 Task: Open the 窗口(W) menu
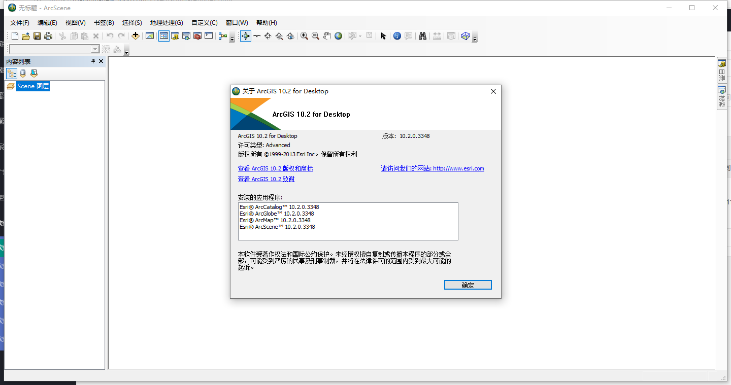237,23
